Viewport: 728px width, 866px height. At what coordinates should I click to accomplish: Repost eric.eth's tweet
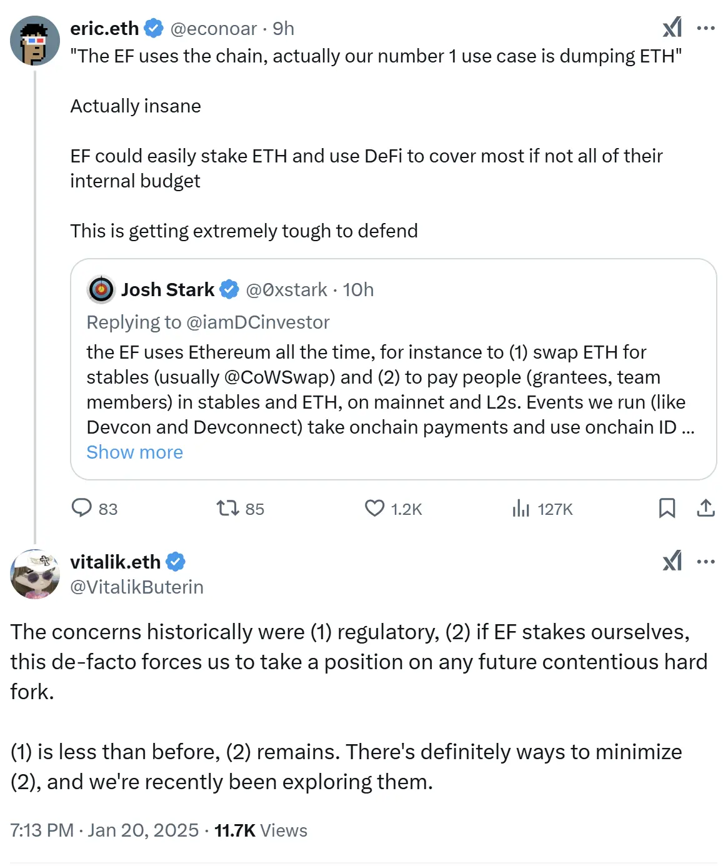pyautogui.click(x=227, y=509)
